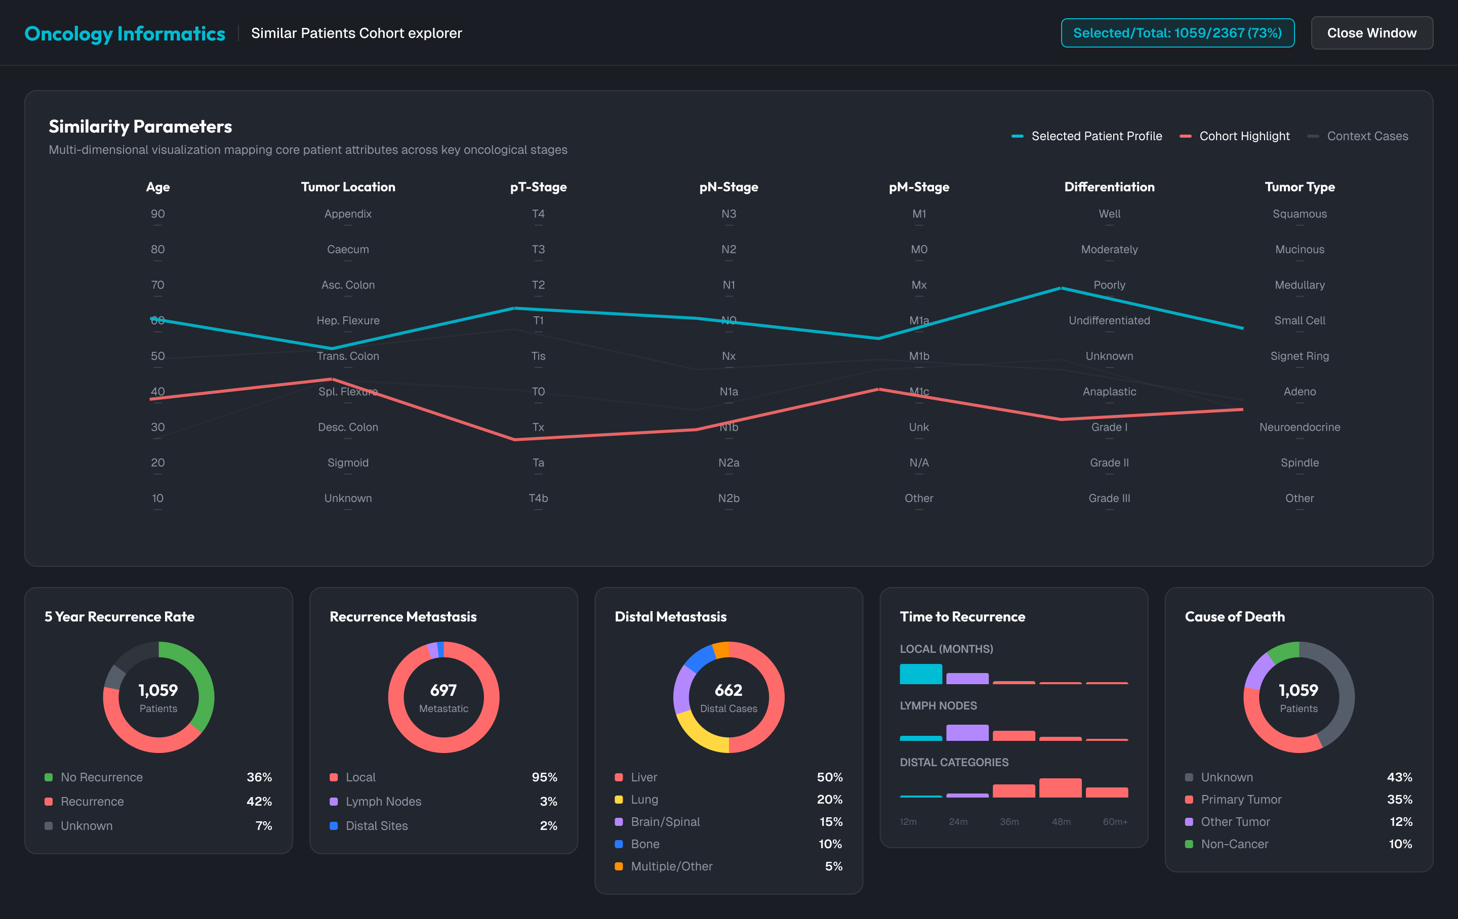
Task: Click the cyan 12m bar under Local (Months)
Action: point(921,674)
